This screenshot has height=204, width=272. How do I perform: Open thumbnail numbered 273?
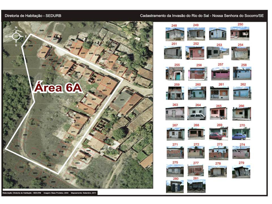pos(218,153)
